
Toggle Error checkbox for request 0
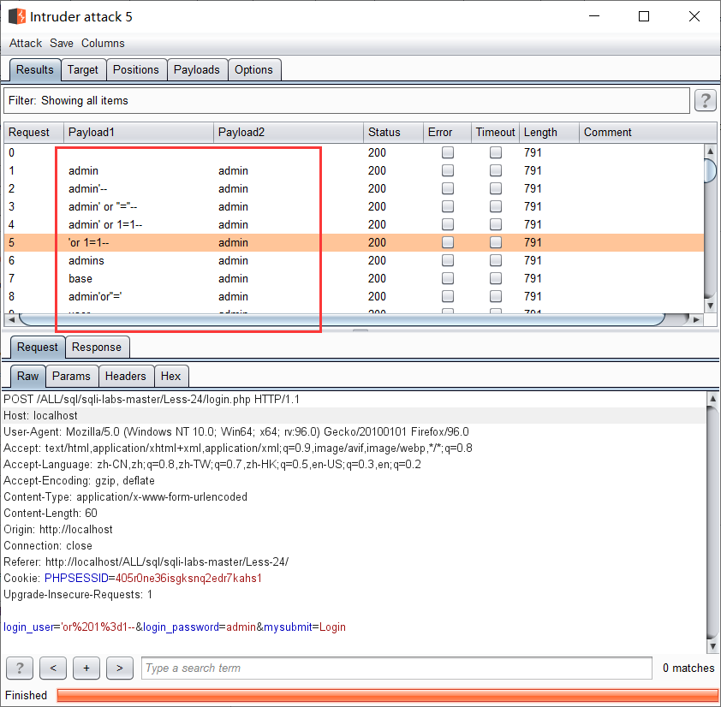coord(447,152)
